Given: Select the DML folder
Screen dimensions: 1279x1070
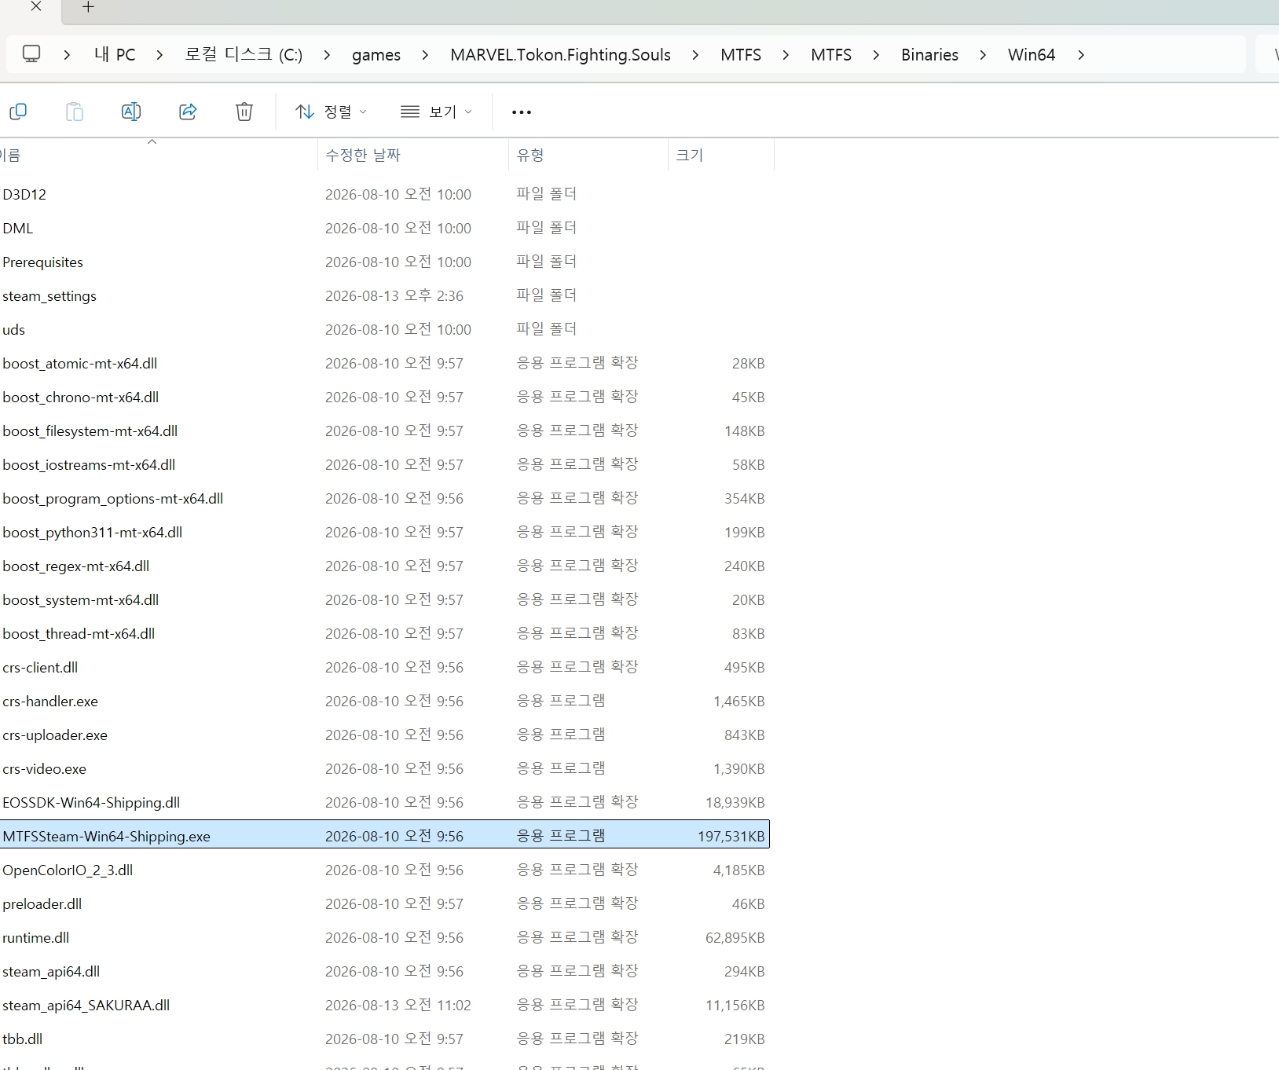Looking at the screenshot, I should pos(385,228).
